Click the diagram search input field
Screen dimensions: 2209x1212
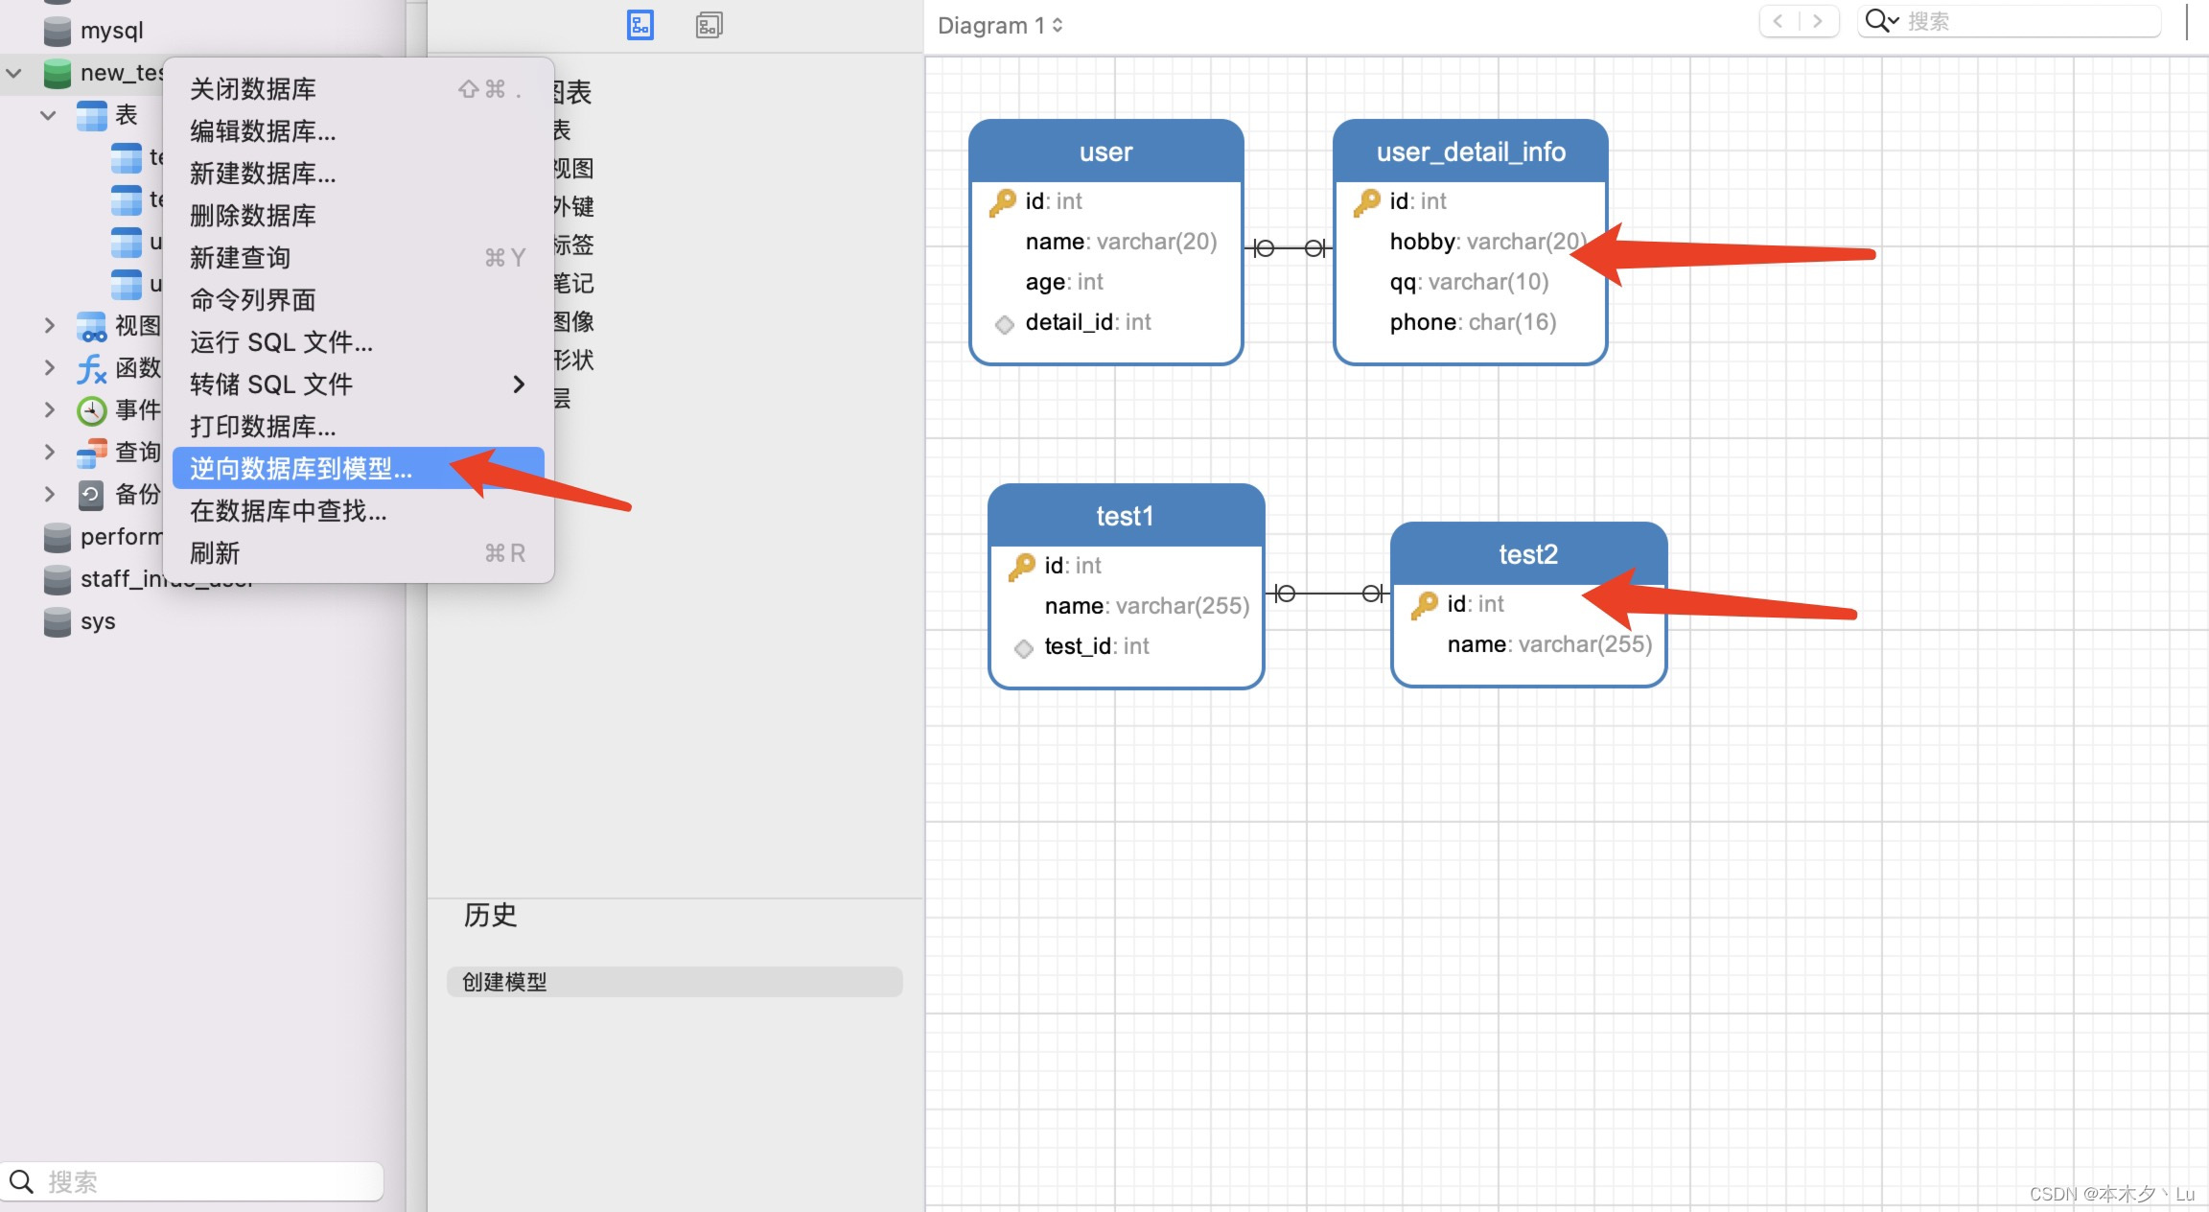[x=2009, y=21]
